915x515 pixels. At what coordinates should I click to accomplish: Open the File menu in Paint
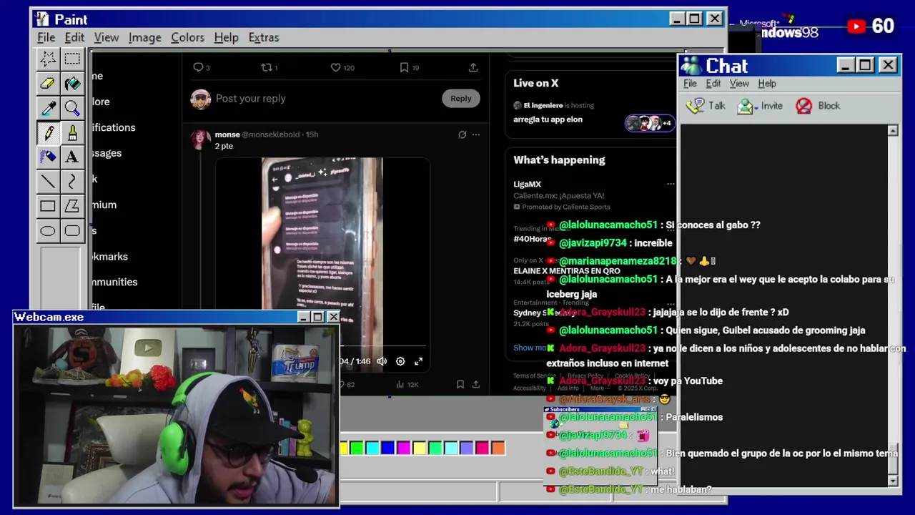(46, 37)
